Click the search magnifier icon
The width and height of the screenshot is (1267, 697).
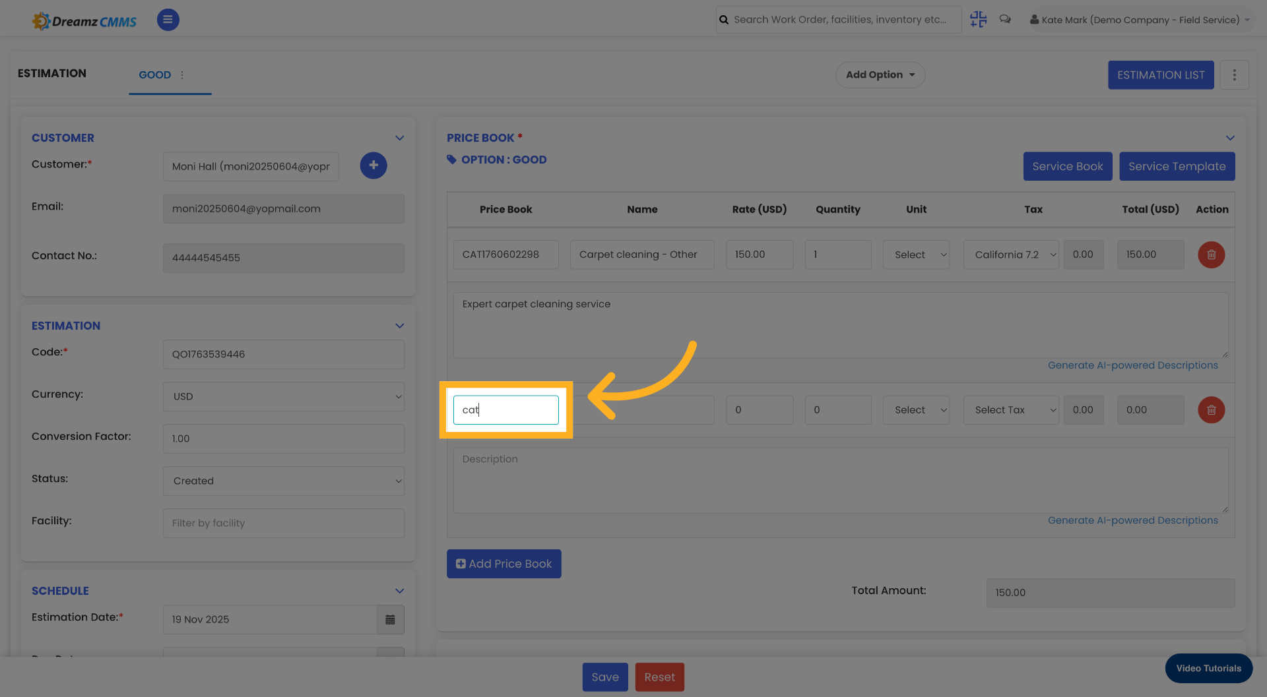click(724, 19)
